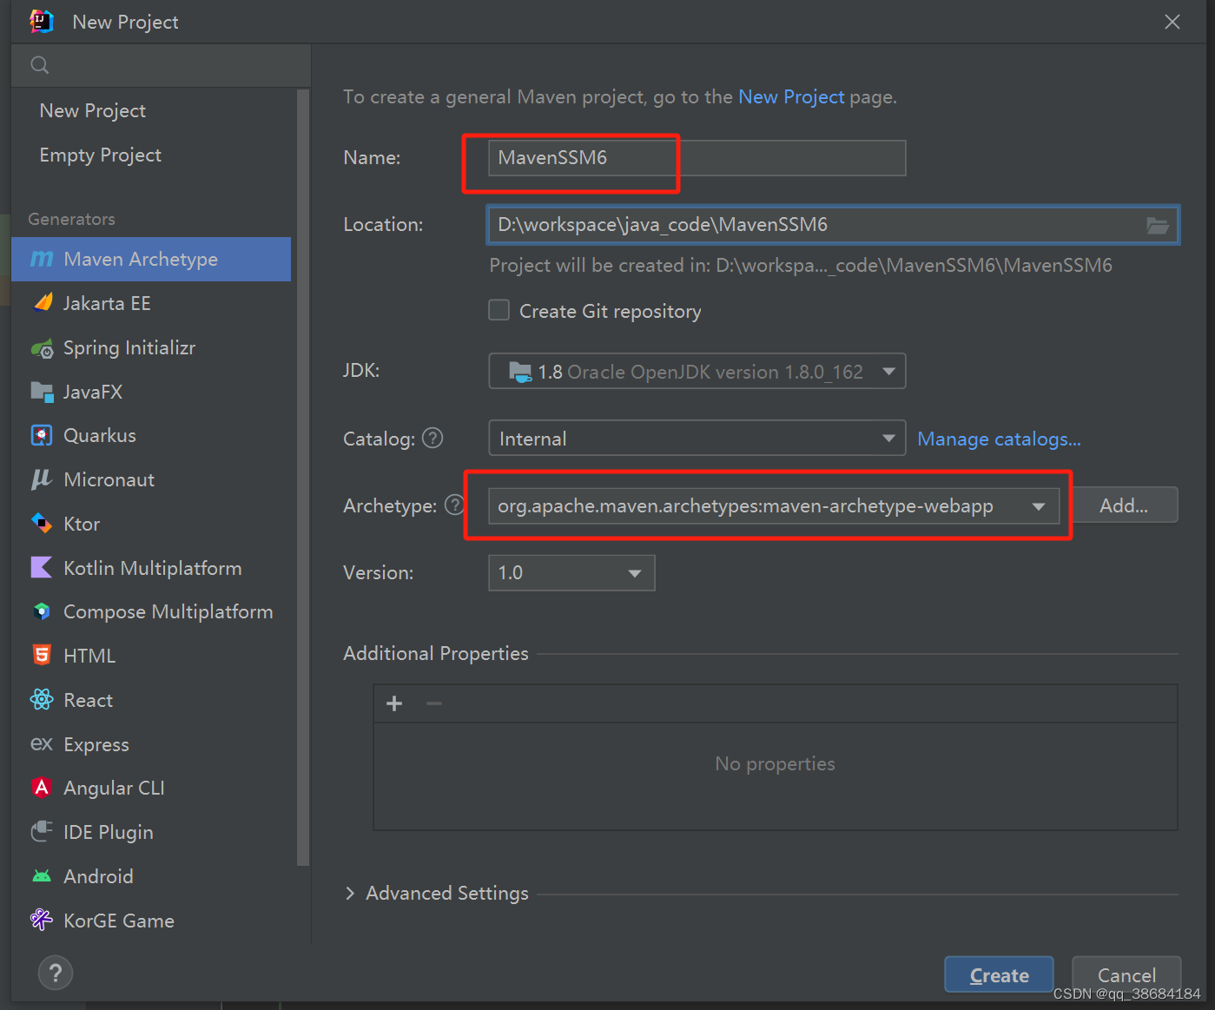Viewport: 1215px width, 1010px height.
Task: Click the IDE Plugin plug icon
Action: tap(42, 831)
